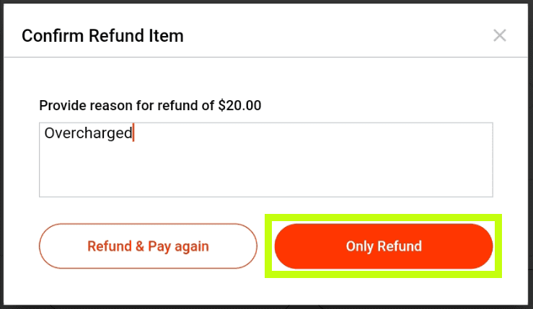Dismiss the dialog using the X icon
533x309 pixels.
[x=499, y=35]
